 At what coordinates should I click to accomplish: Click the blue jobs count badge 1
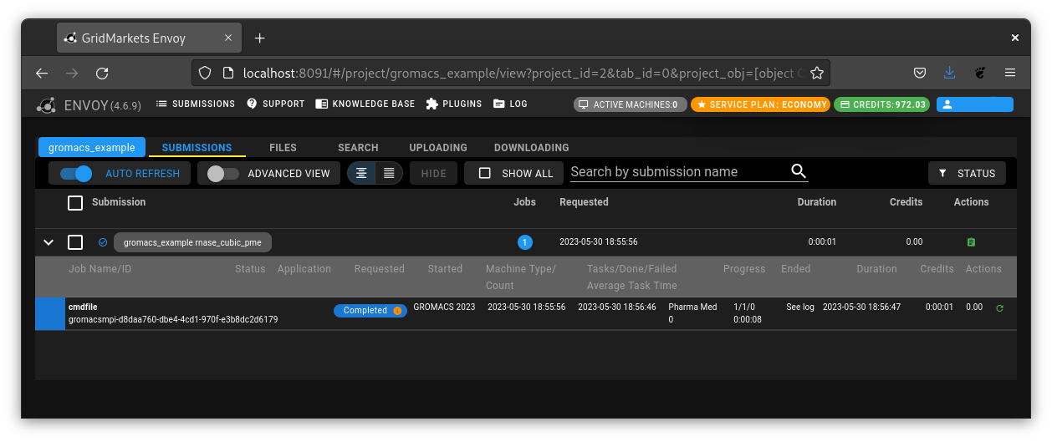click(x=524, y=242)
